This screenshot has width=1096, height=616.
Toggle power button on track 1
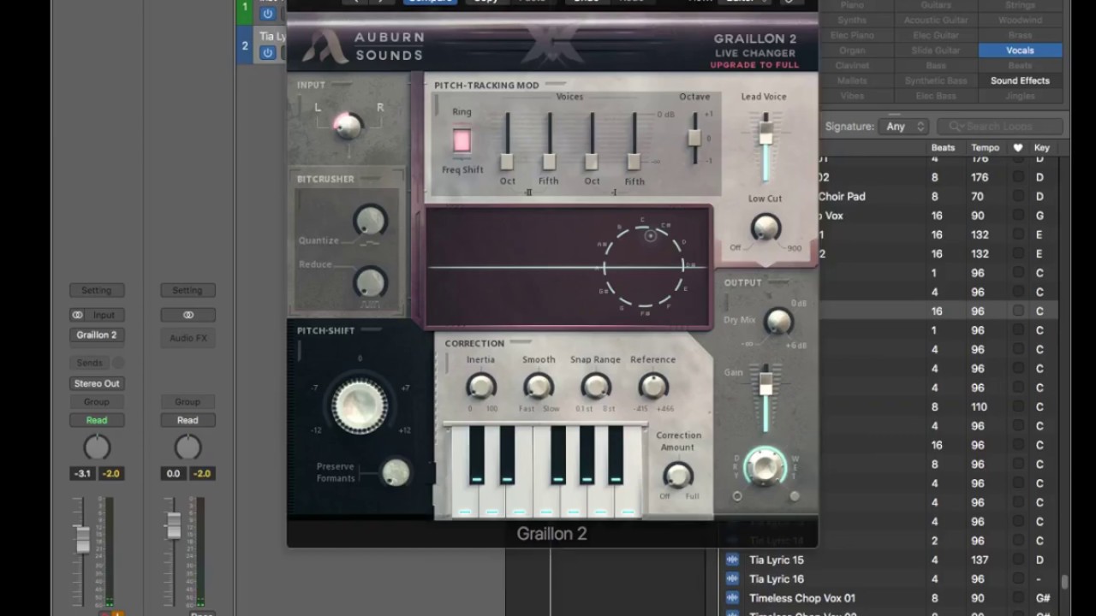268,14
